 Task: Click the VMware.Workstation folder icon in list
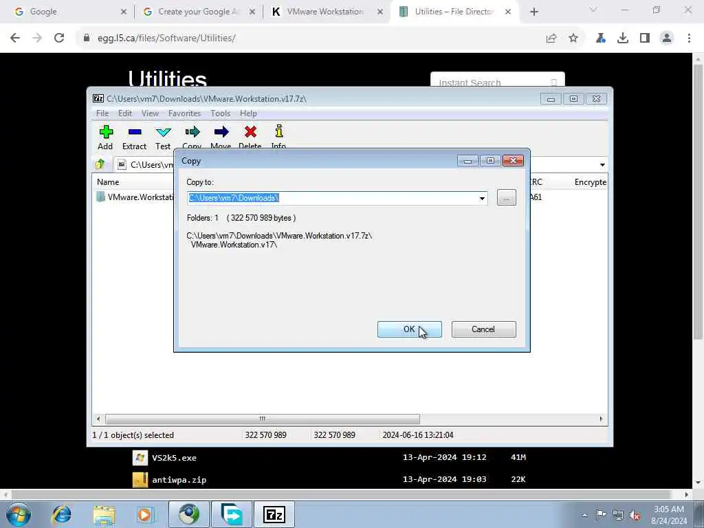100,197
